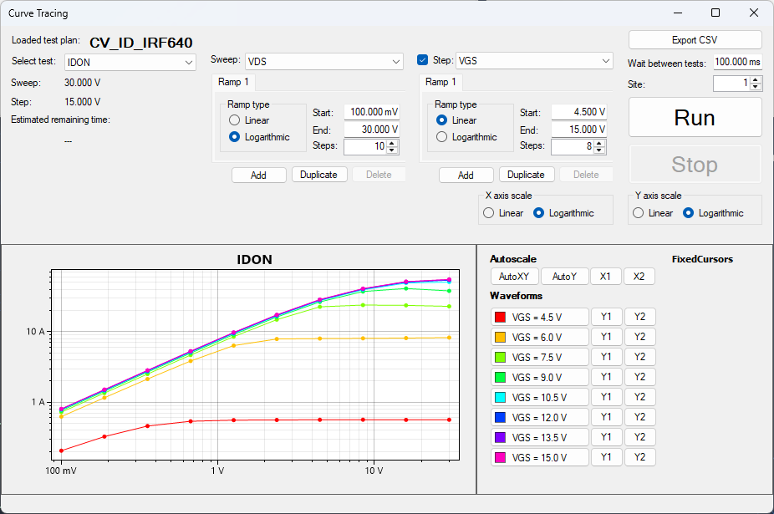Duplicate the sweep ramp

pos(318,175)
